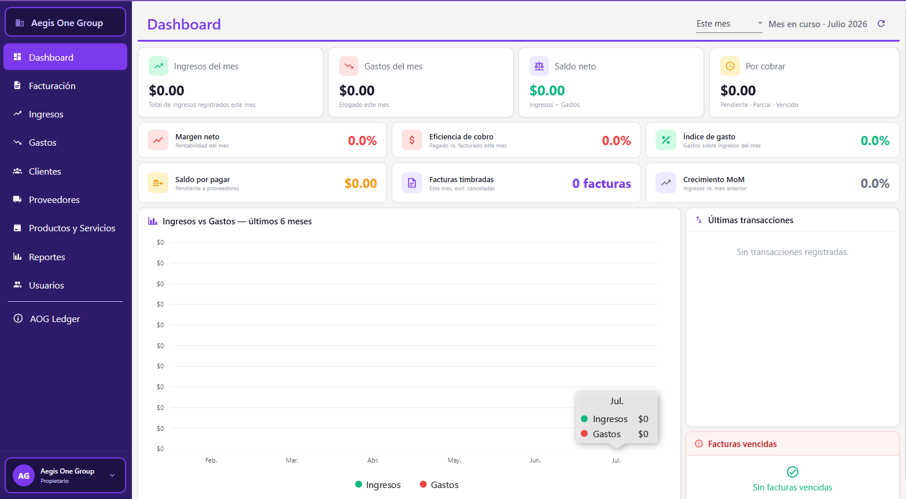
Task: Click the 0 facturas value
Action: pyautogui.click(x=602, y=183)
